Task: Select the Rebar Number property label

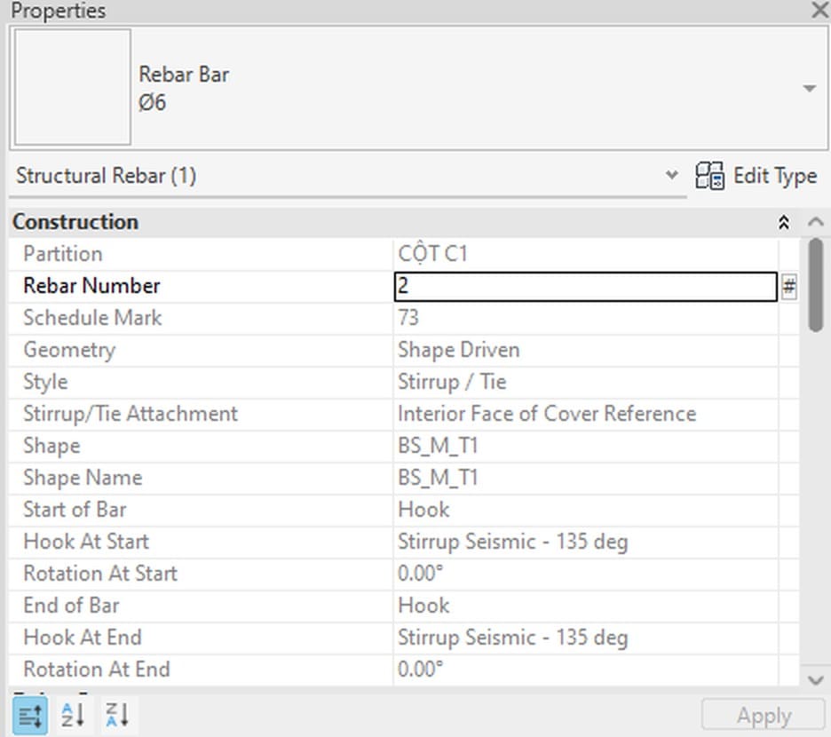Action: pyautogui.click(x=91, y=286)
